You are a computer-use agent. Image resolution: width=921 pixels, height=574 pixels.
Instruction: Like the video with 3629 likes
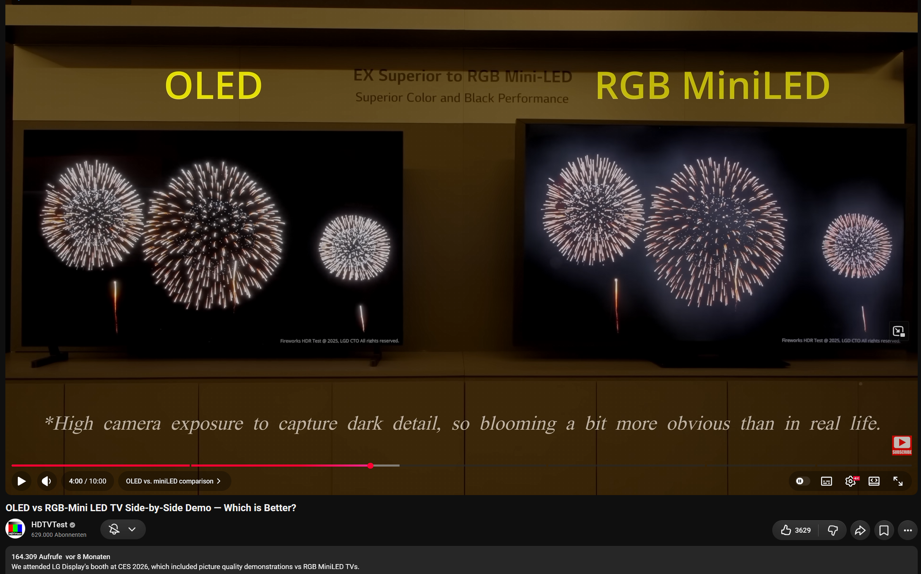click(795, 530)
